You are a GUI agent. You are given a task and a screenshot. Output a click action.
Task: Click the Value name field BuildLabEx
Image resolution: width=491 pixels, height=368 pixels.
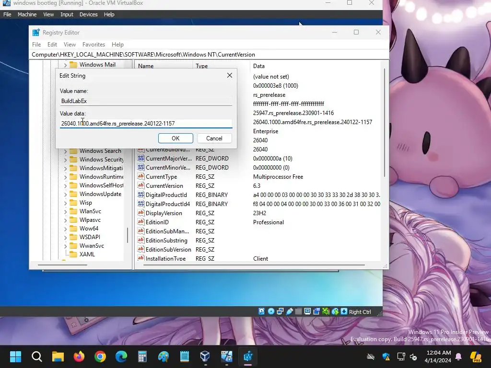tap(146, 101)
